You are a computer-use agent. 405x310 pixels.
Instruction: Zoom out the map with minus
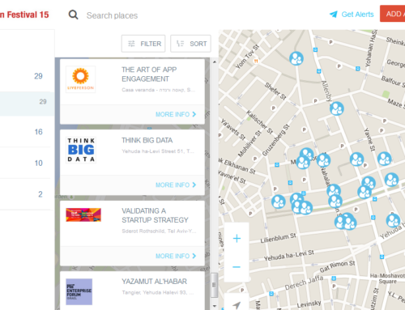point(237,267)
